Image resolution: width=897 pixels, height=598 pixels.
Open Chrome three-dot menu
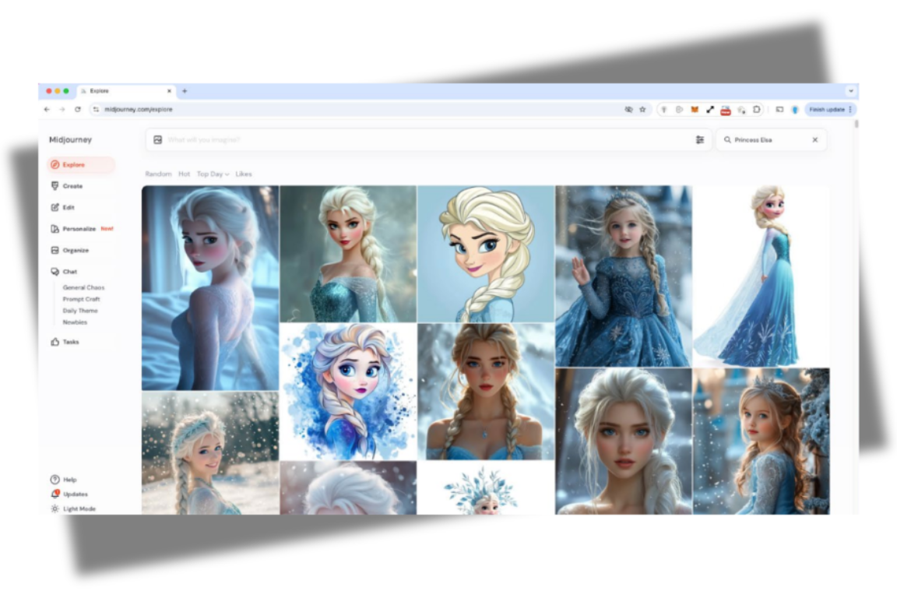[x=850, y=109]
